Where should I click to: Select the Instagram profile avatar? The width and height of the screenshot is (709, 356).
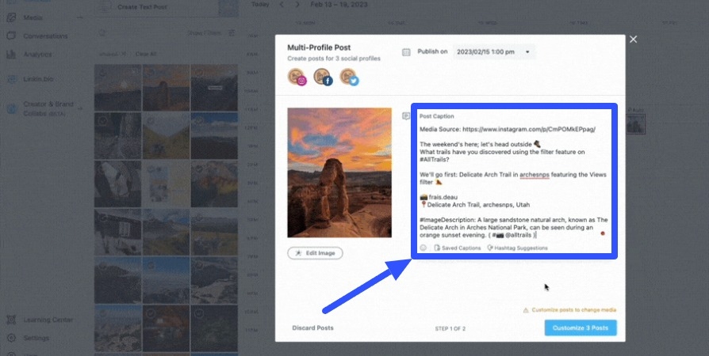(x=297, y=77)
